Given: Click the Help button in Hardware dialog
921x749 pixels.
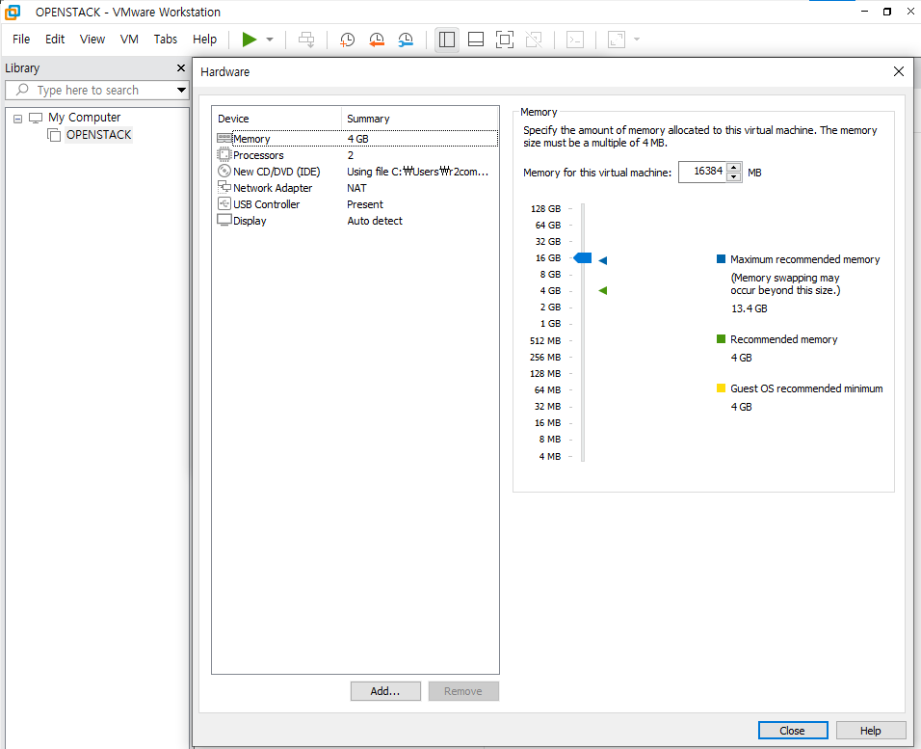Looking at the screenshot, I should [x=871, y=730].
